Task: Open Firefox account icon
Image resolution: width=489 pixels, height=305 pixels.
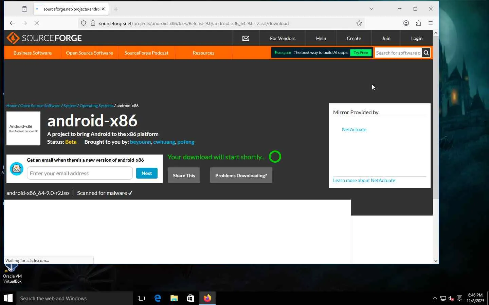Action: click(406, 23)
